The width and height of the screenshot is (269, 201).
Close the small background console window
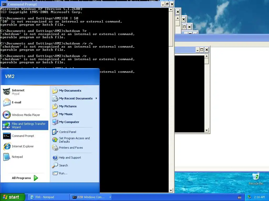tap(206, 50)
